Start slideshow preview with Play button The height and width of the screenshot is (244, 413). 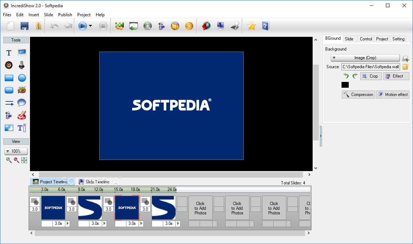click(x=82, y=26)
